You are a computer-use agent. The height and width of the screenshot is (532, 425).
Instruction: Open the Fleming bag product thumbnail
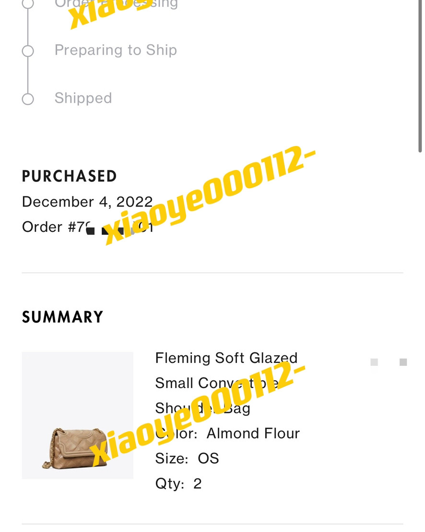tap(78, 415)
